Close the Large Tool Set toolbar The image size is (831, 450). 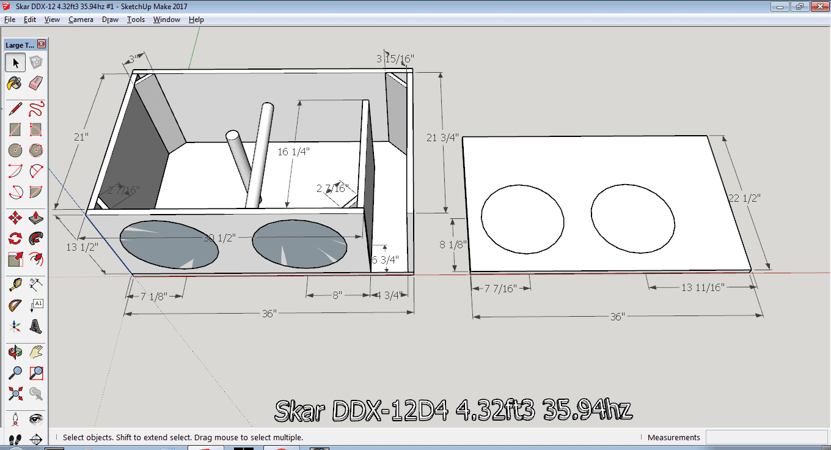[x=42, y=45]
